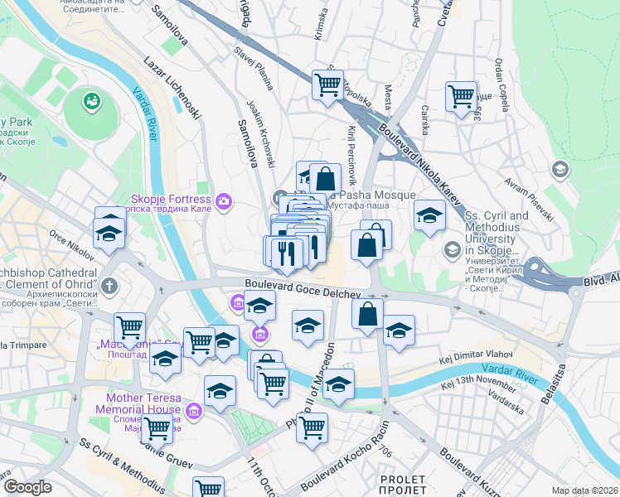Click the Skopje Fortress label

(x=171, y=200)
